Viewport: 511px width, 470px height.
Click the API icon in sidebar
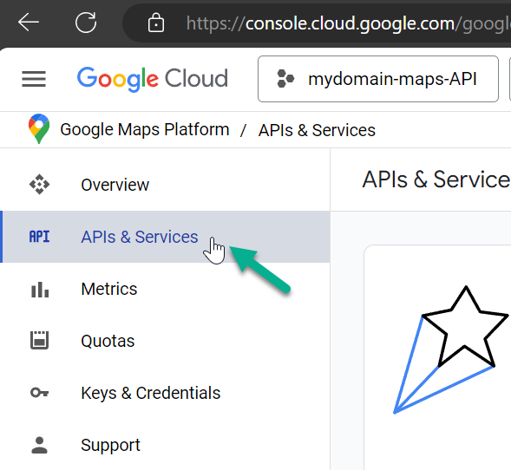[39, 237]
